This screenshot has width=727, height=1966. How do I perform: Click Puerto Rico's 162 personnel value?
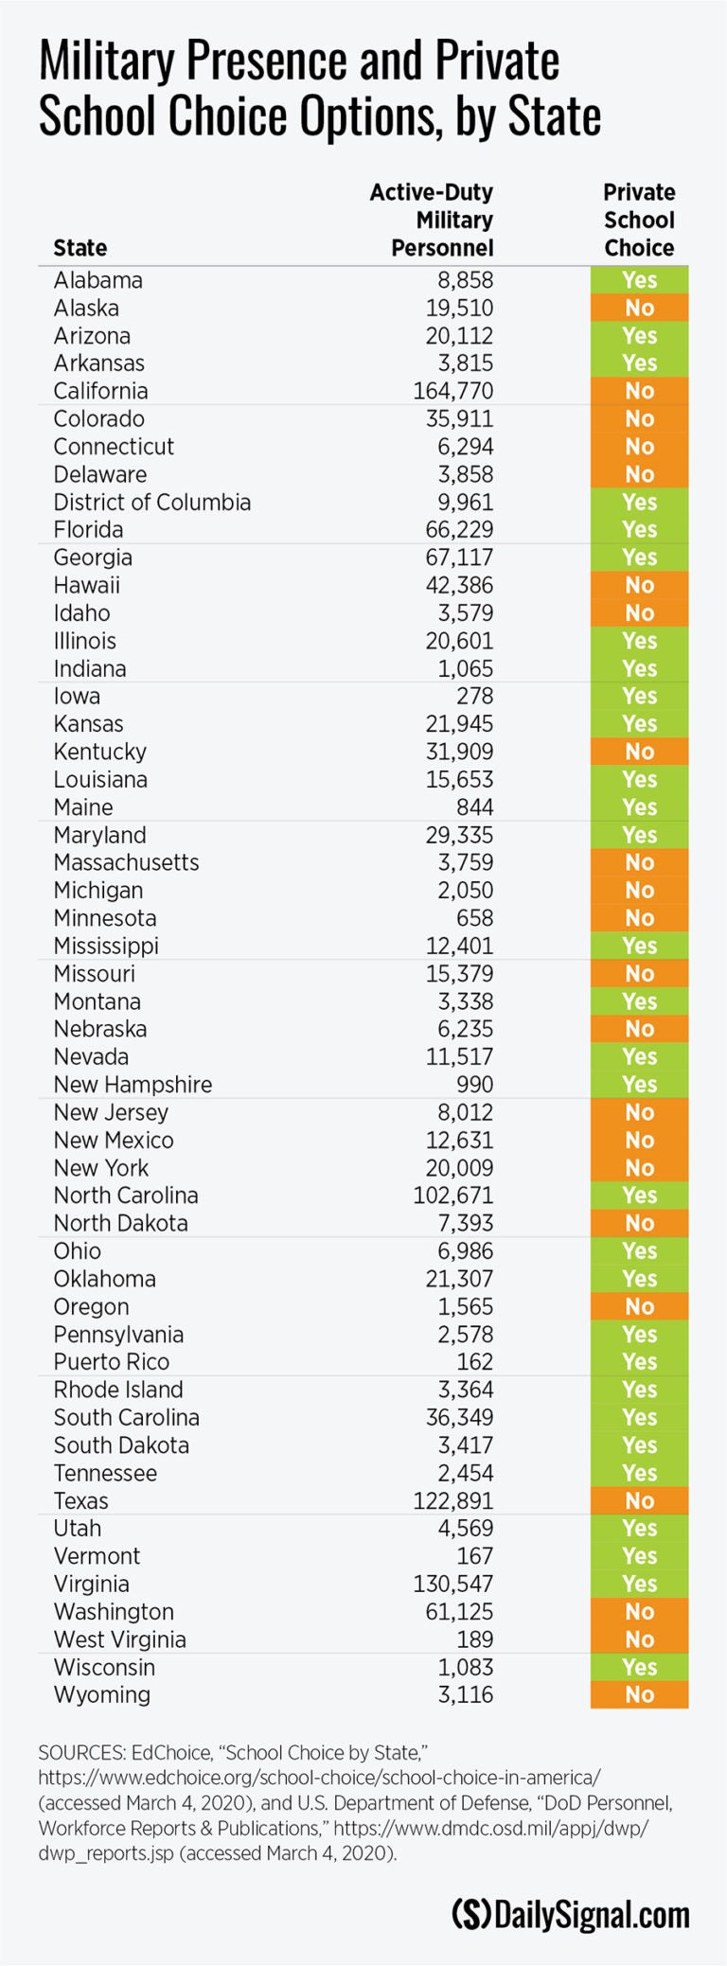474,1362
